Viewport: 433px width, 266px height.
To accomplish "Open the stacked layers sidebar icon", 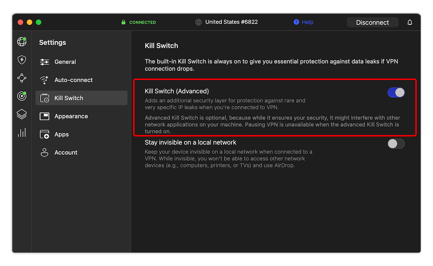I will coord(22,114).
